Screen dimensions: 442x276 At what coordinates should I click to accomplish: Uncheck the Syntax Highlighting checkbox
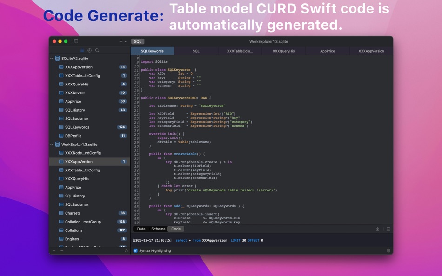pyautogui.click(x=135, y=250)
